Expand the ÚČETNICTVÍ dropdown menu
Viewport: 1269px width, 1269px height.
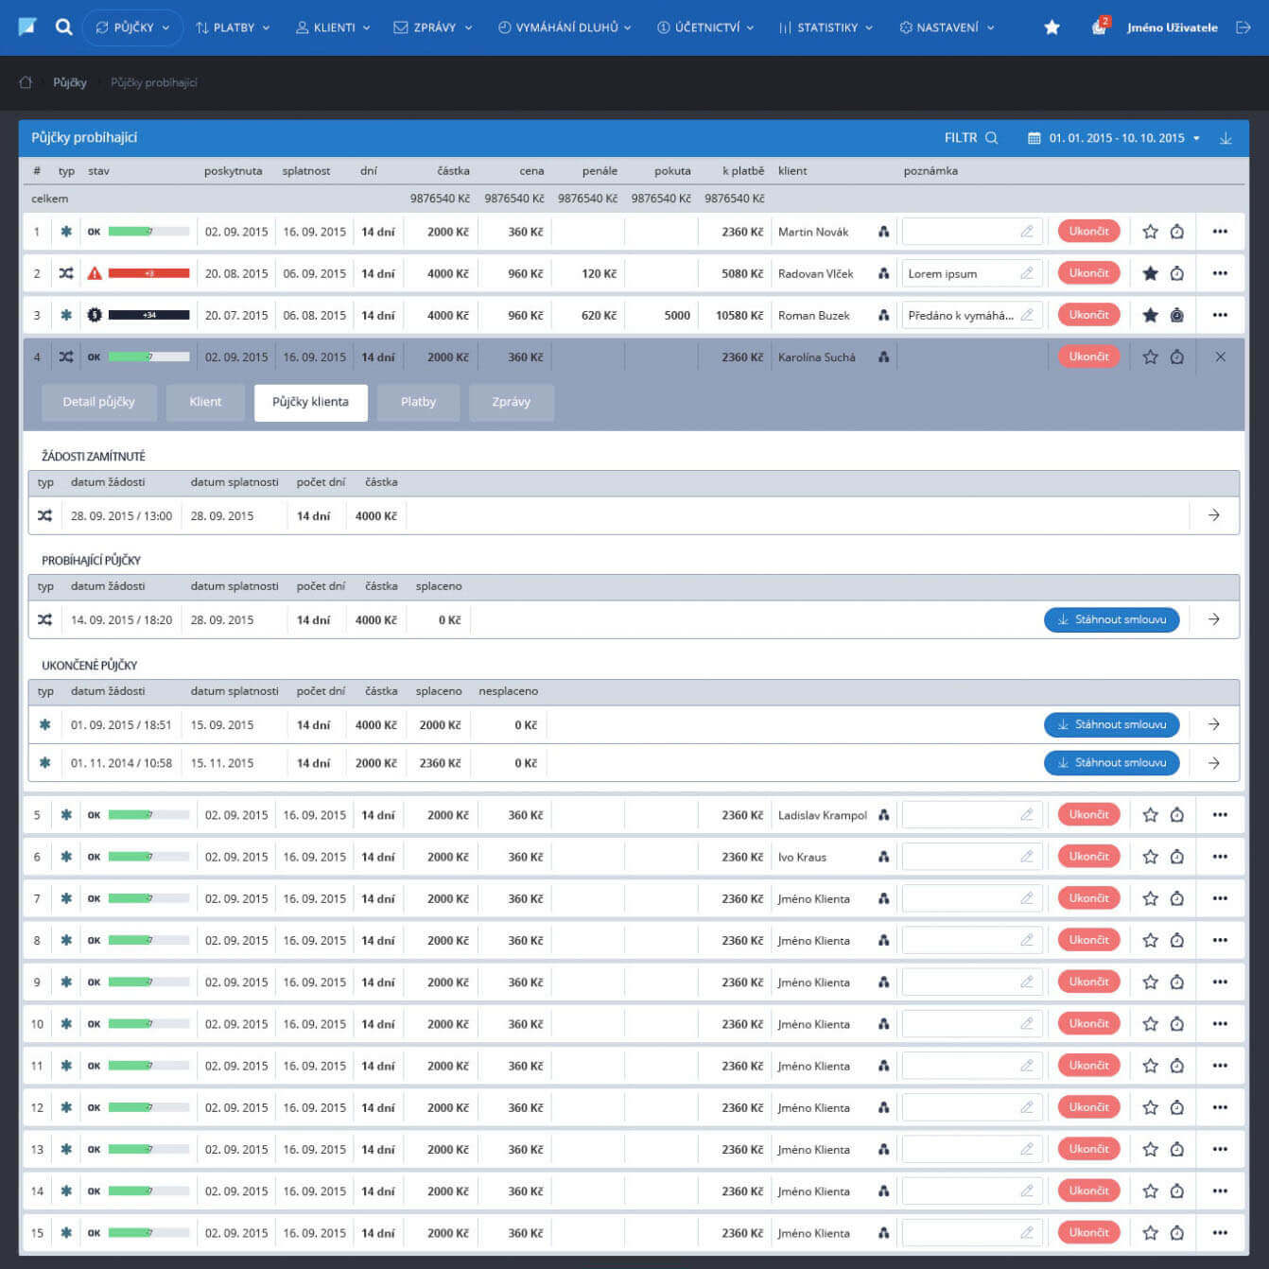pos(705,27)
